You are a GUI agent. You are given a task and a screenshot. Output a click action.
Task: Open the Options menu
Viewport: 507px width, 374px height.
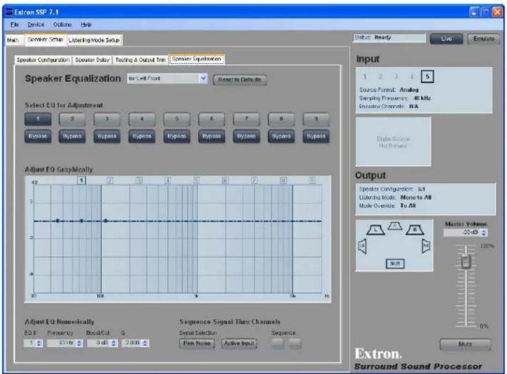(62, 25)
